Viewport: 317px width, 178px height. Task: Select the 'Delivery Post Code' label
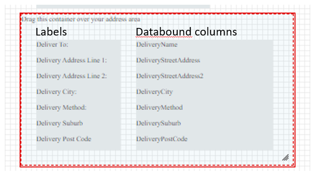63,139
